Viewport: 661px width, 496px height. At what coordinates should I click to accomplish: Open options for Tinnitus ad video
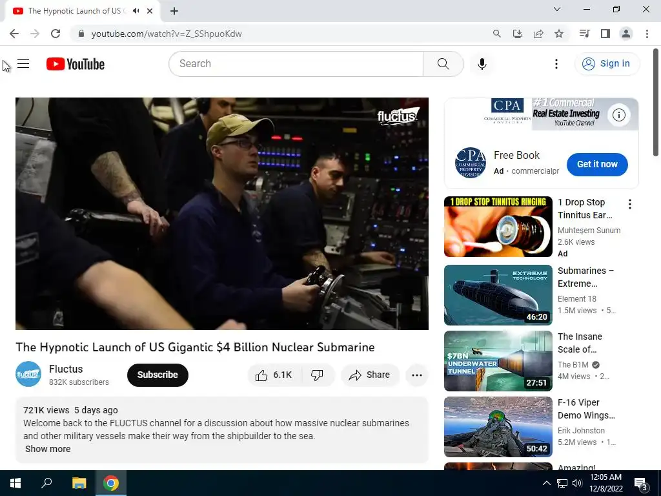[x=629, y=205]
